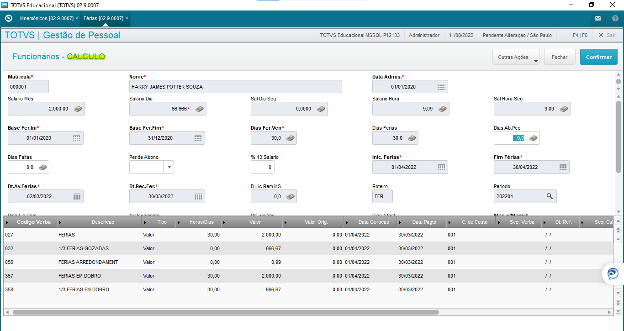Click calculator icon in Dias Fer.Ven field
Image resolution: width=624 pixels, height=331 pixels.
click(290, 138)
